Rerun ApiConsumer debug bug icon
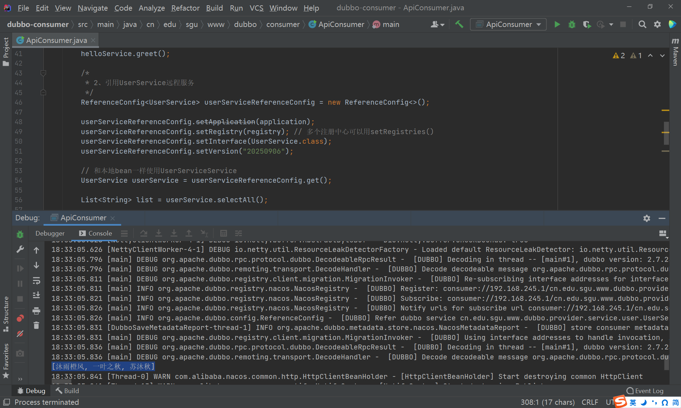The width and height of the screenshot is (681, 408). [20, 234]
